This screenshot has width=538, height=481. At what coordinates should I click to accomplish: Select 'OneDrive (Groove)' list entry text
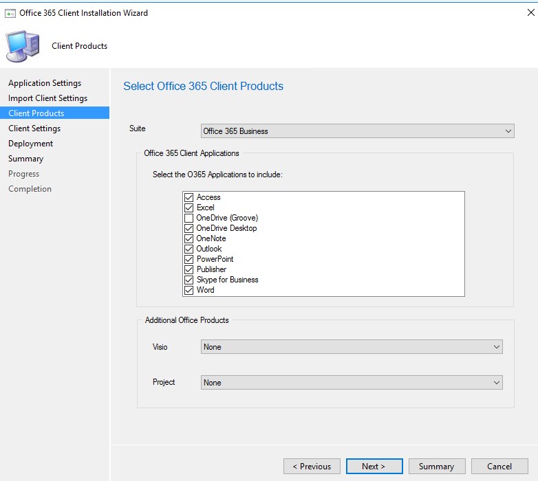point(227,218)
